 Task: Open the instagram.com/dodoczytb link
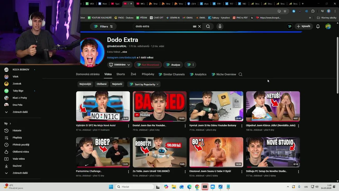click(x=122, y=58)
